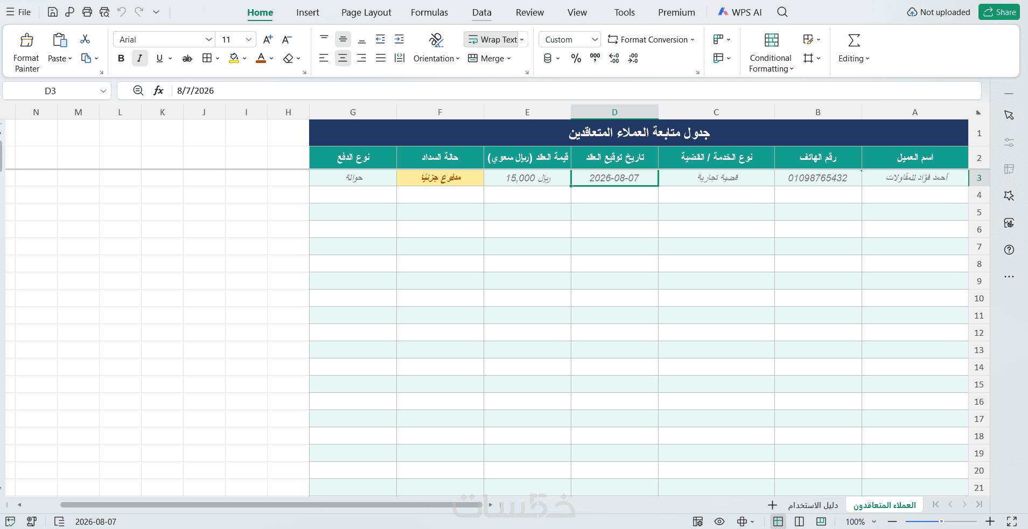Increase font size with the A+ icon

pyautogui.click(x=268, y=39)
